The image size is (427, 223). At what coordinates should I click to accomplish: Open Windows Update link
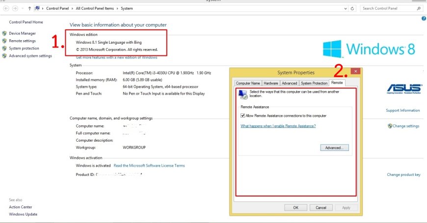(23, 214)
